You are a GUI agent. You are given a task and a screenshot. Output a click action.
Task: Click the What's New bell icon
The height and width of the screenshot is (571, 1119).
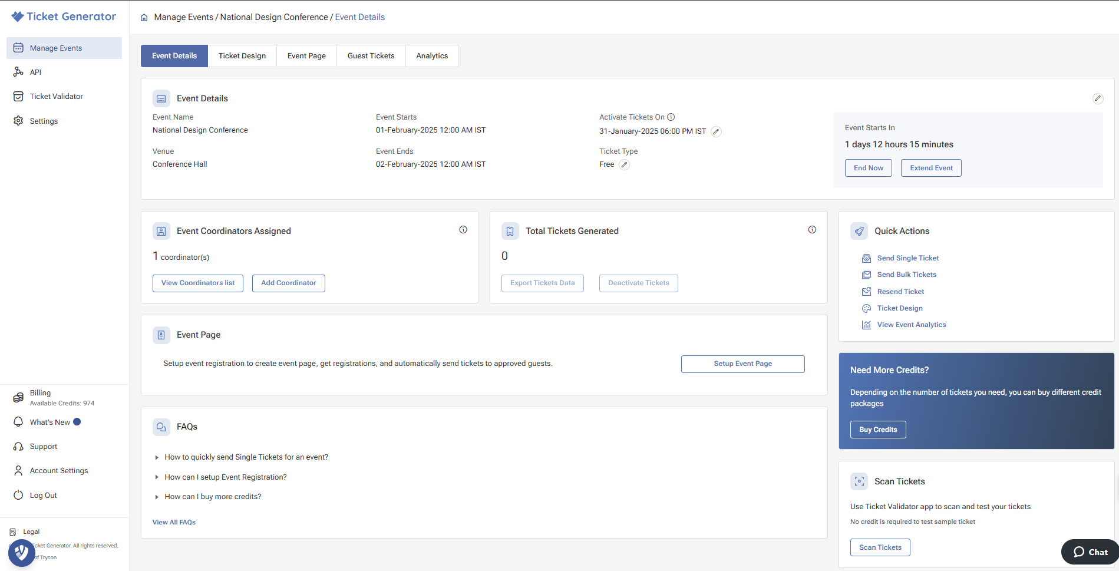18,422
